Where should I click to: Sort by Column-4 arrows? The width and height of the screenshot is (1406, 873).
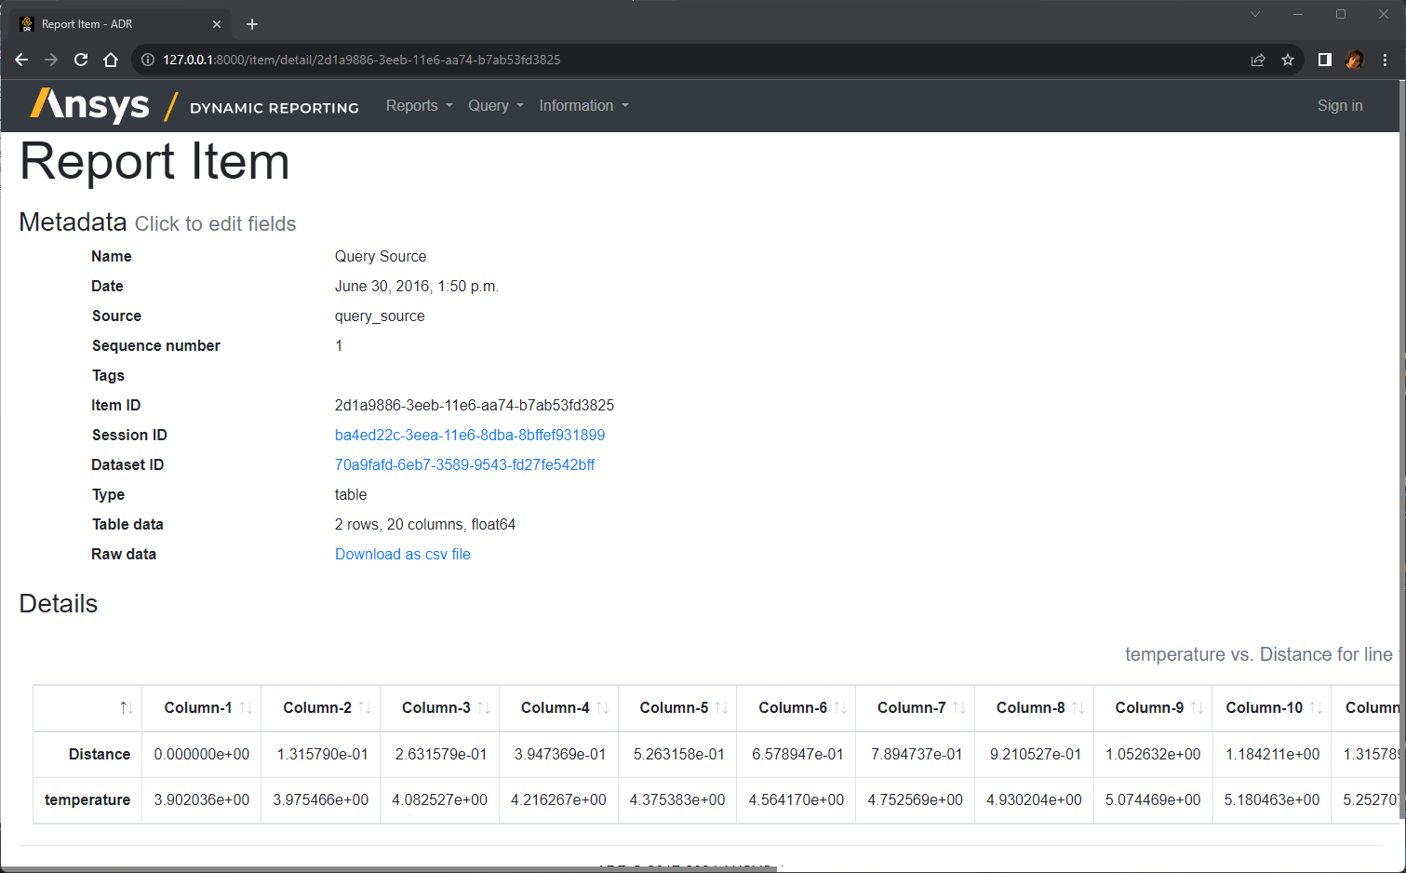603,708
